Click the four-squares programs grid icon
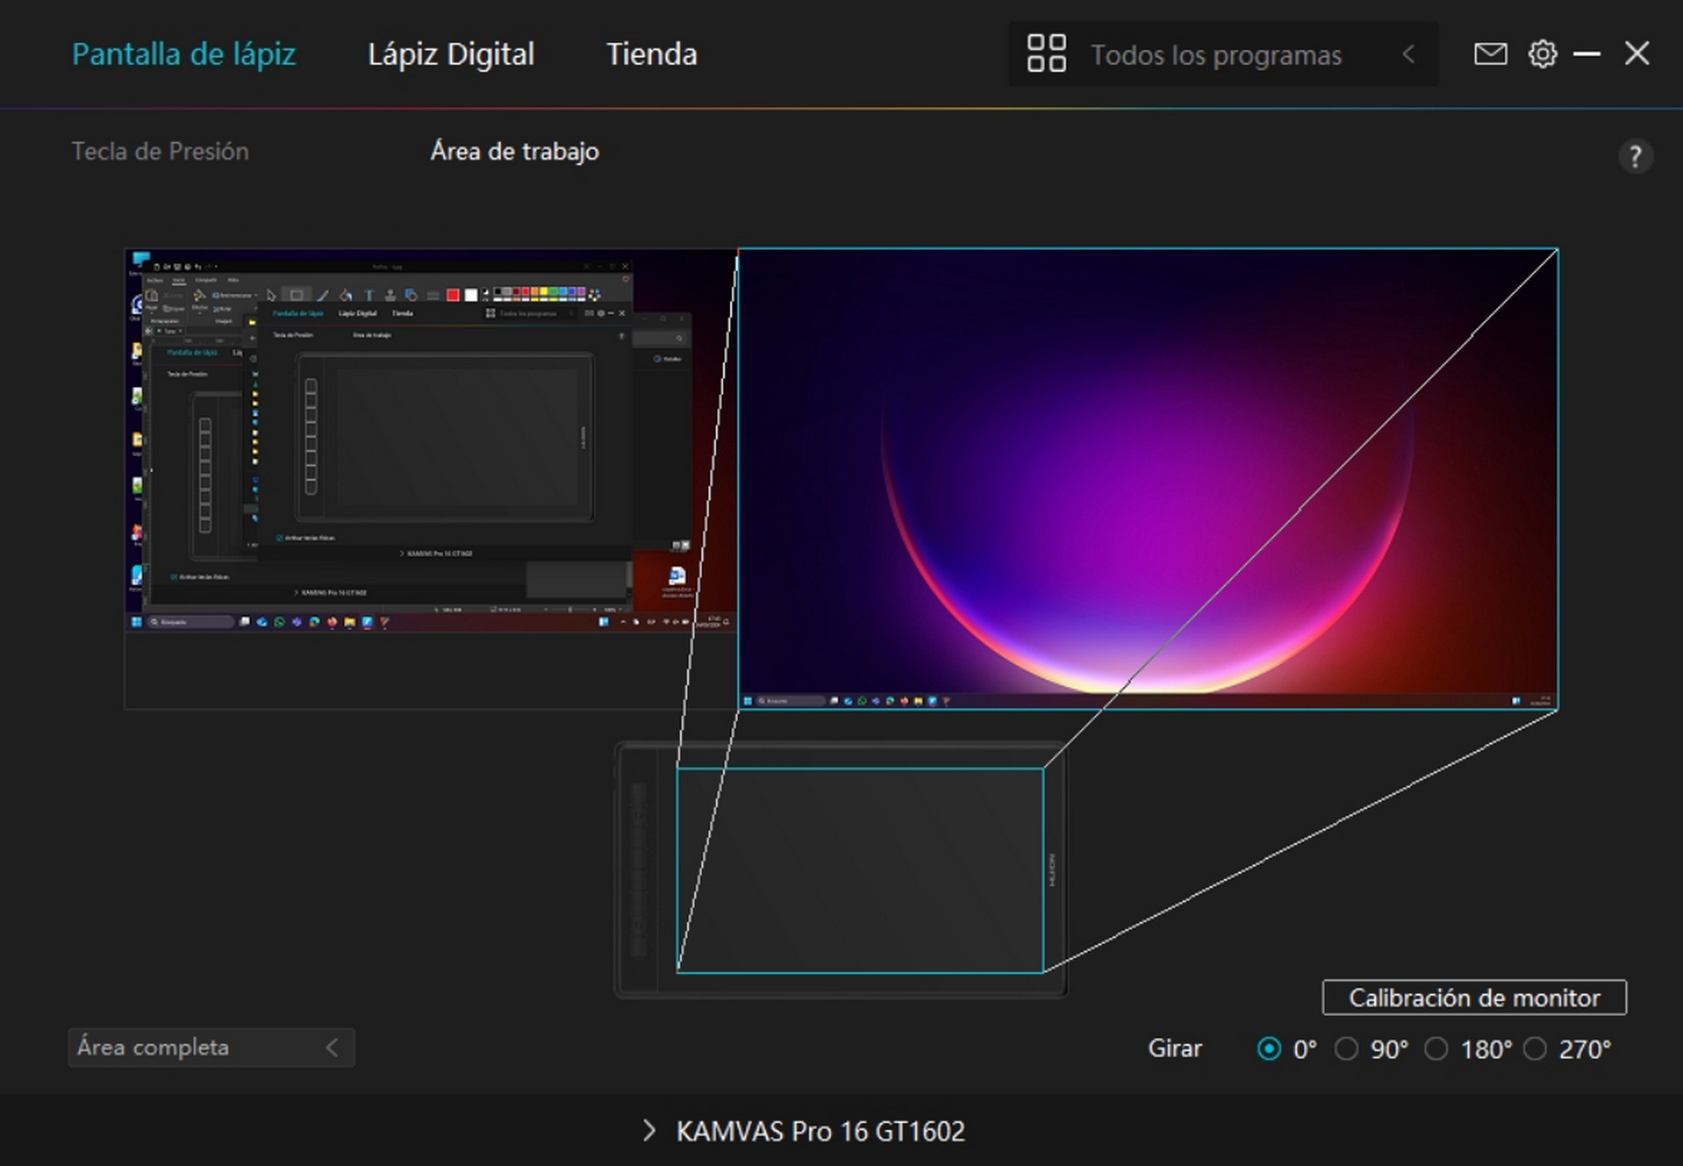This screenshot has height=1166, width=1683. point(1046,54)
